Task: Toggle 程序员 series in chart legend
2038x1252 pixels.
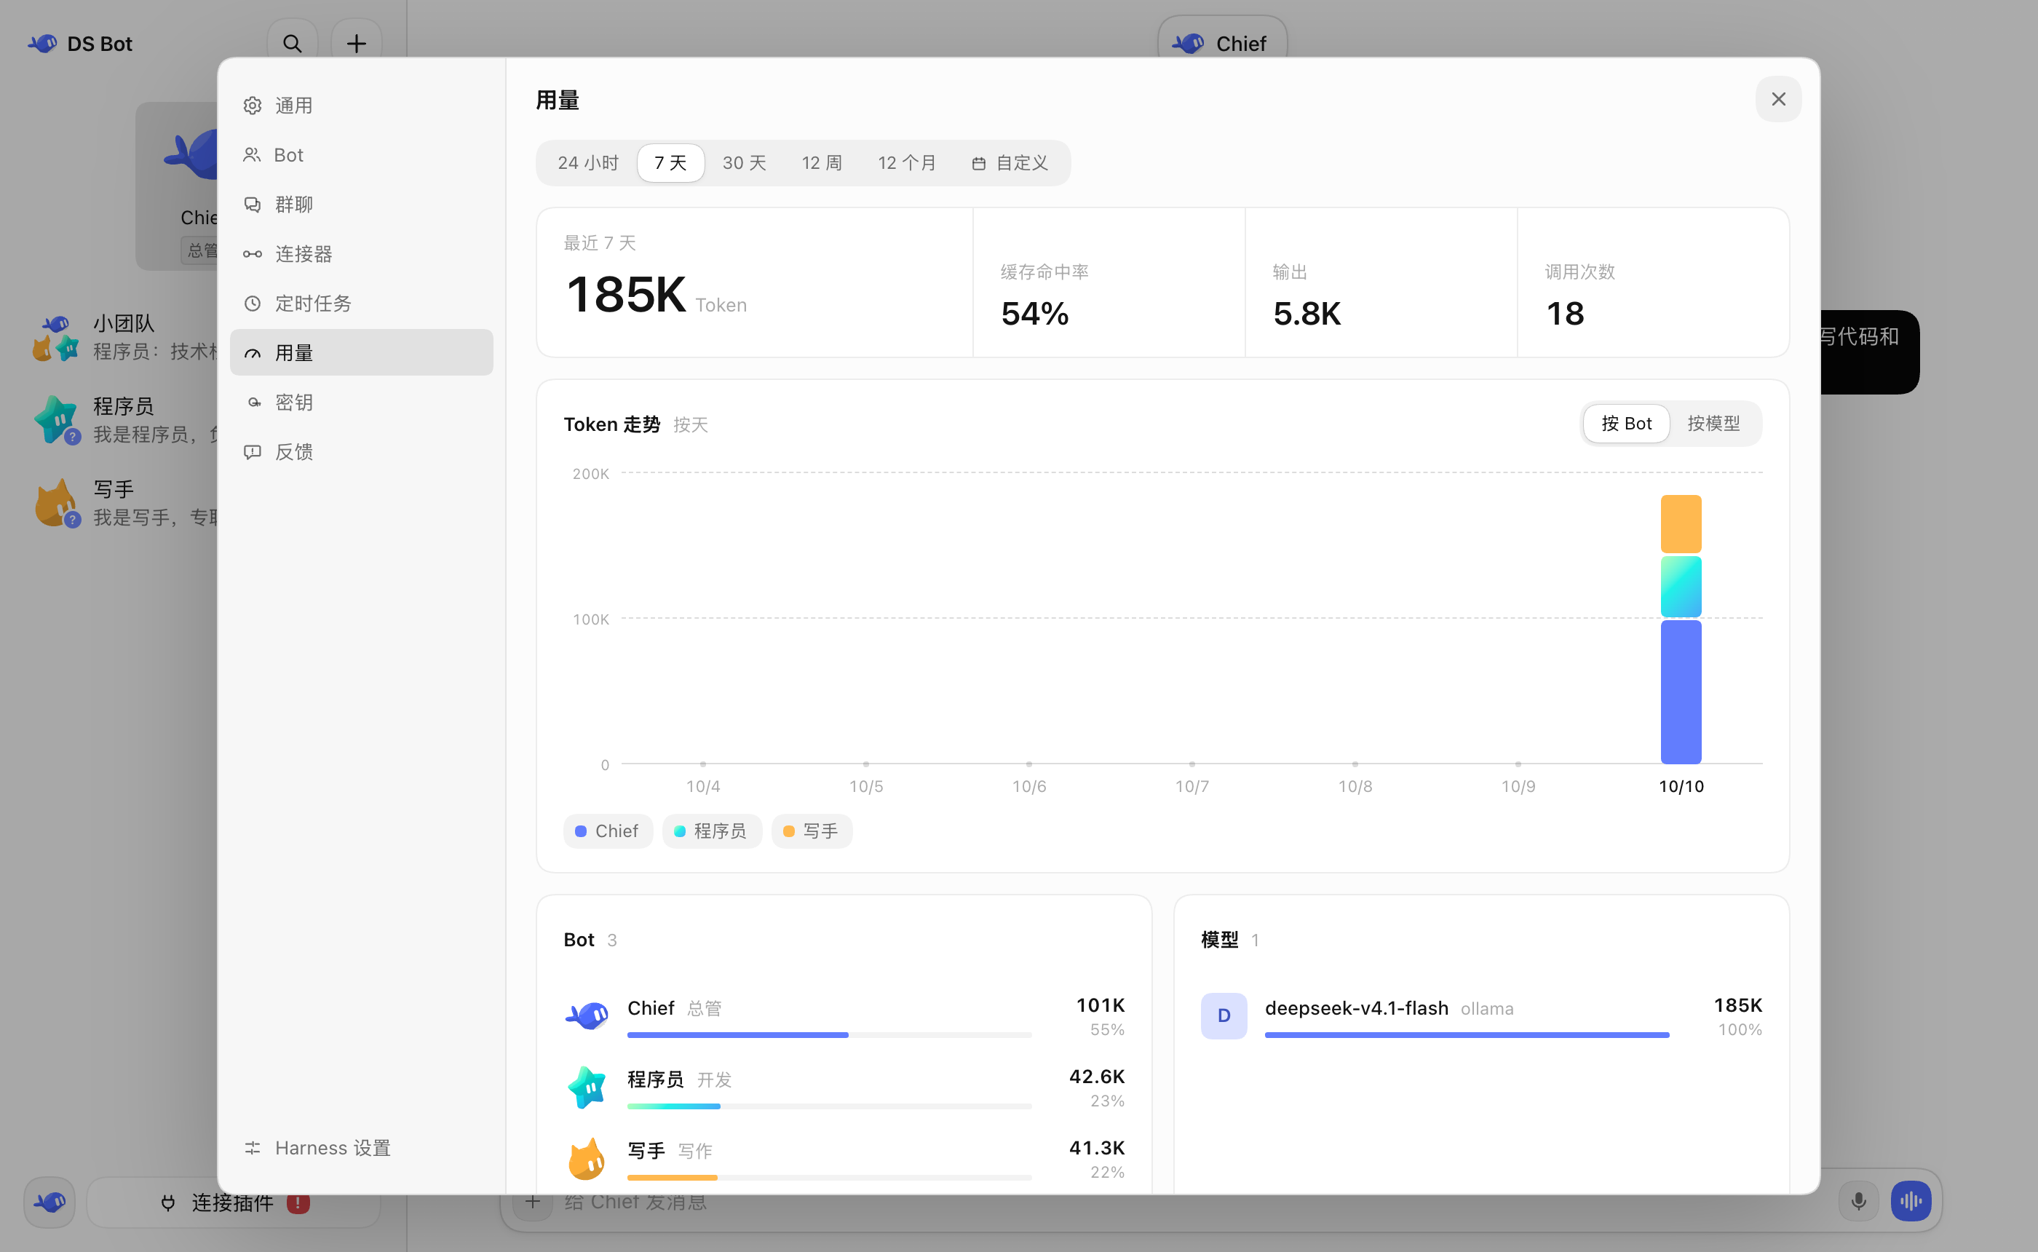Action: tap(711, 831)
